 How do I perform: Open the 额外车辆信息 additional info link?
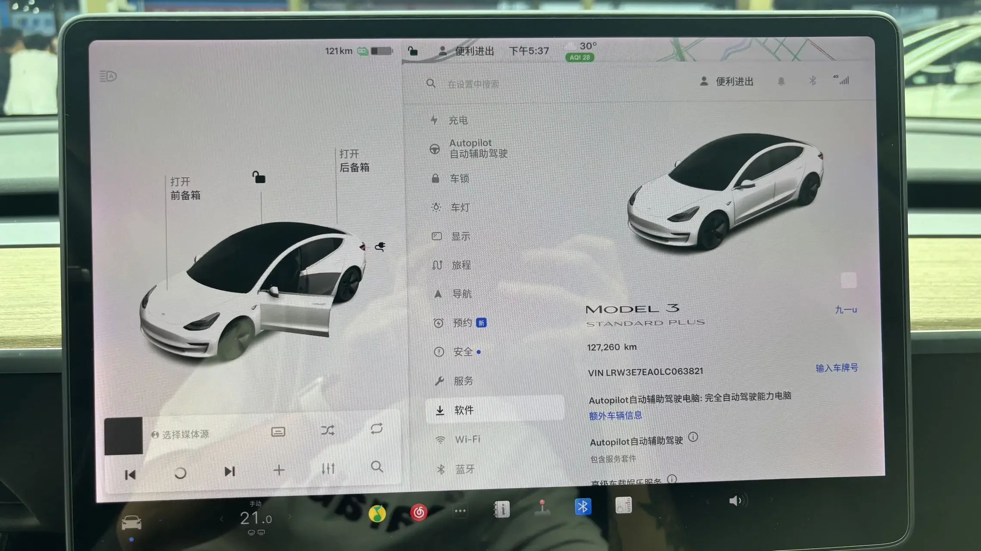click(615, 415)
